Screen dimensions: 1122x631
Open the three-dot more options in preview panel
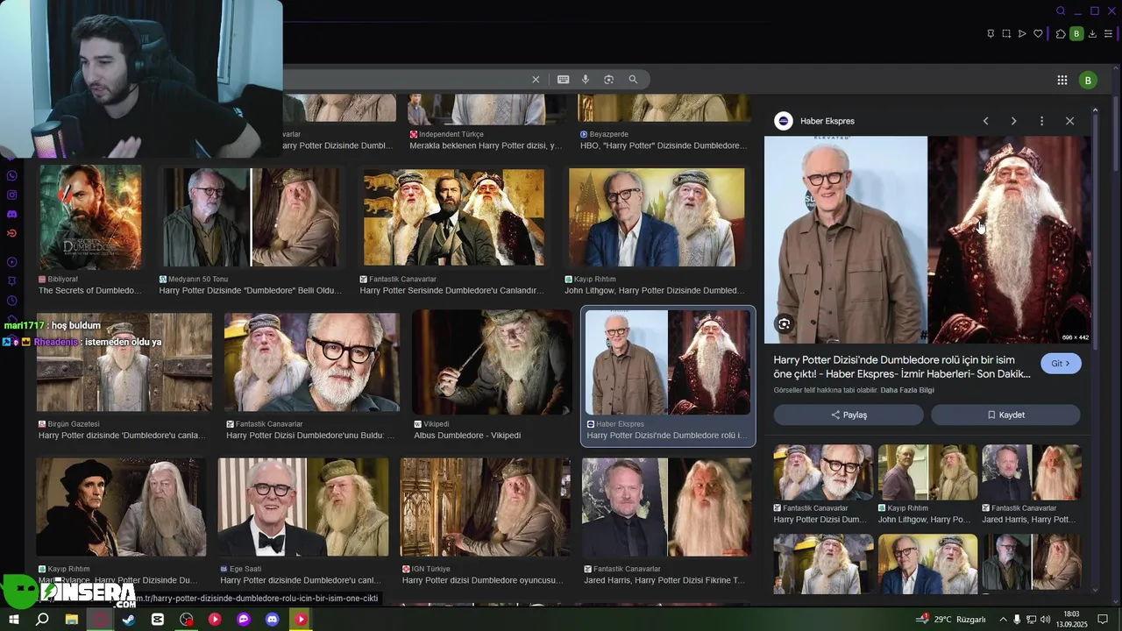point(1041,121)
